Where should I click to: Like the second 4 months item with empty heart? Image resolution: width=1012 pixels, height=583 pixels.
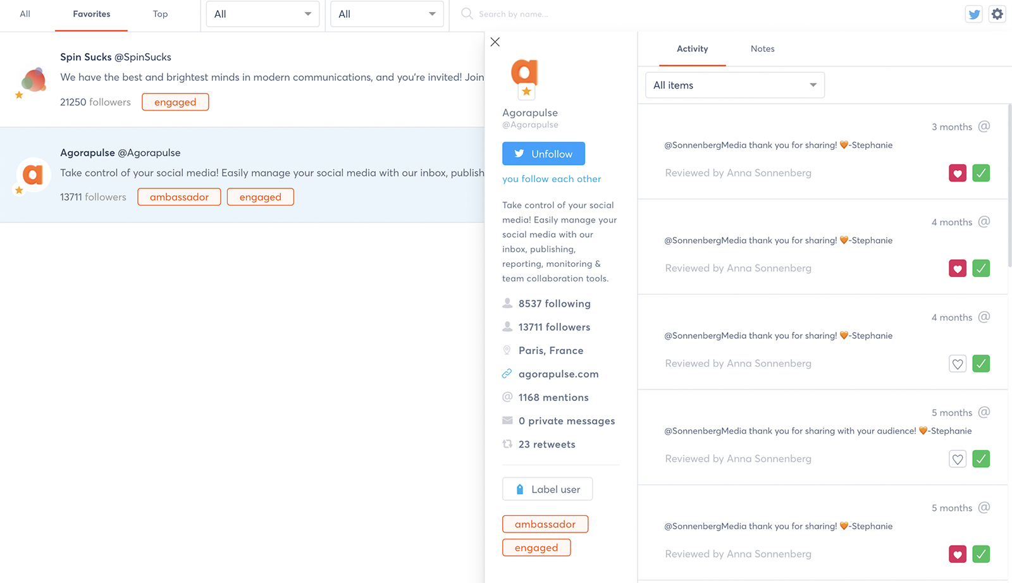click(x=958, y=364)
